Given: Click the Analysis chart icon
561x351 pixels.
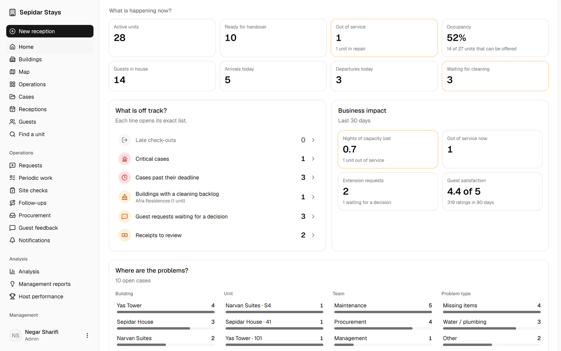Looking at the screenshot, I should coord(12,271).
